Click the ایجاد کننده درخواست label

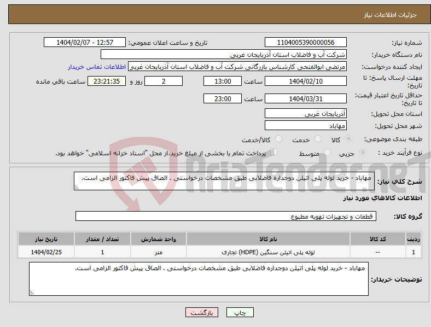(392, 67)
